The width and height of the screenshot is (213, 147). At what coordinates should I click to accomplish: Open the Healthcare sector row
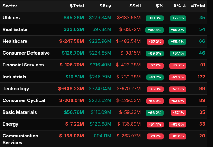point(15,41)
